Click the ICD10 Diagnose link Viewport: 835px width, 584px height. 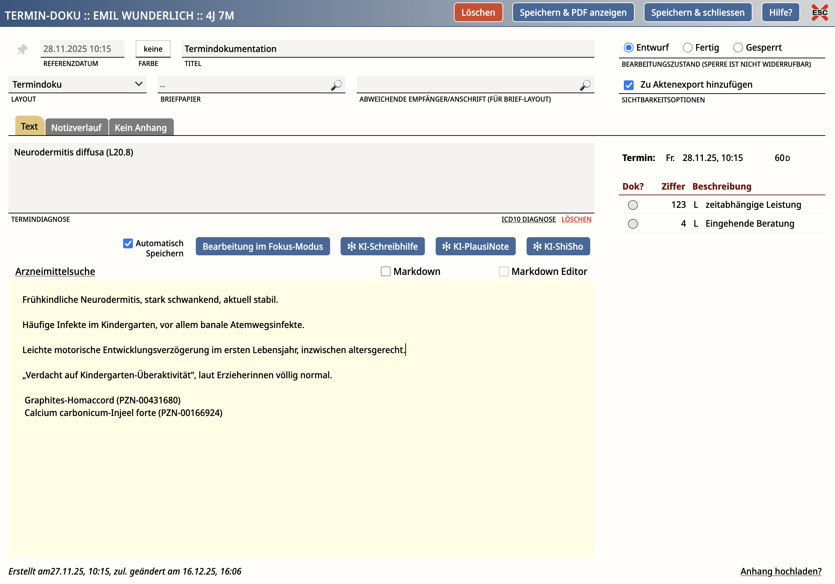(528, 219)
